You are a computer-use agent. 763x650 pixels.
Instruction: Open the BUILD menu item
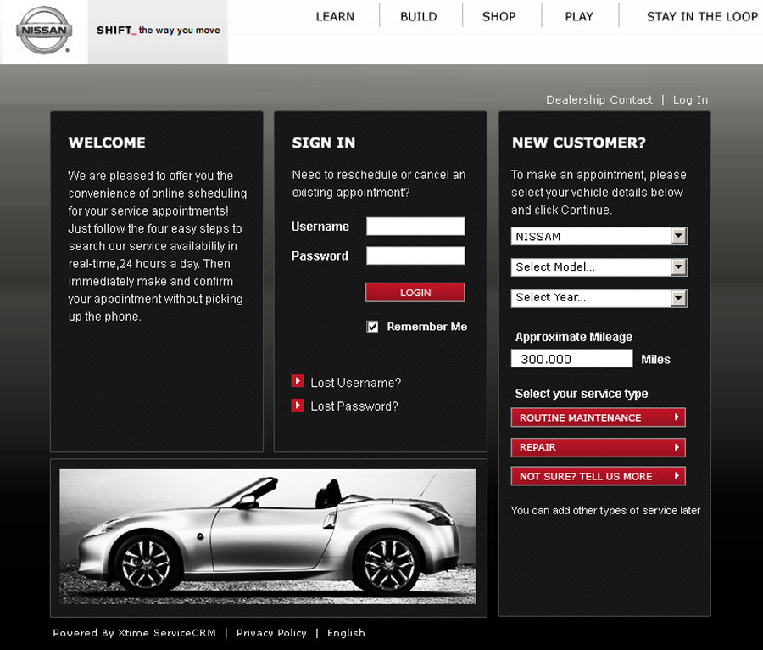click(x=419, y=16)
